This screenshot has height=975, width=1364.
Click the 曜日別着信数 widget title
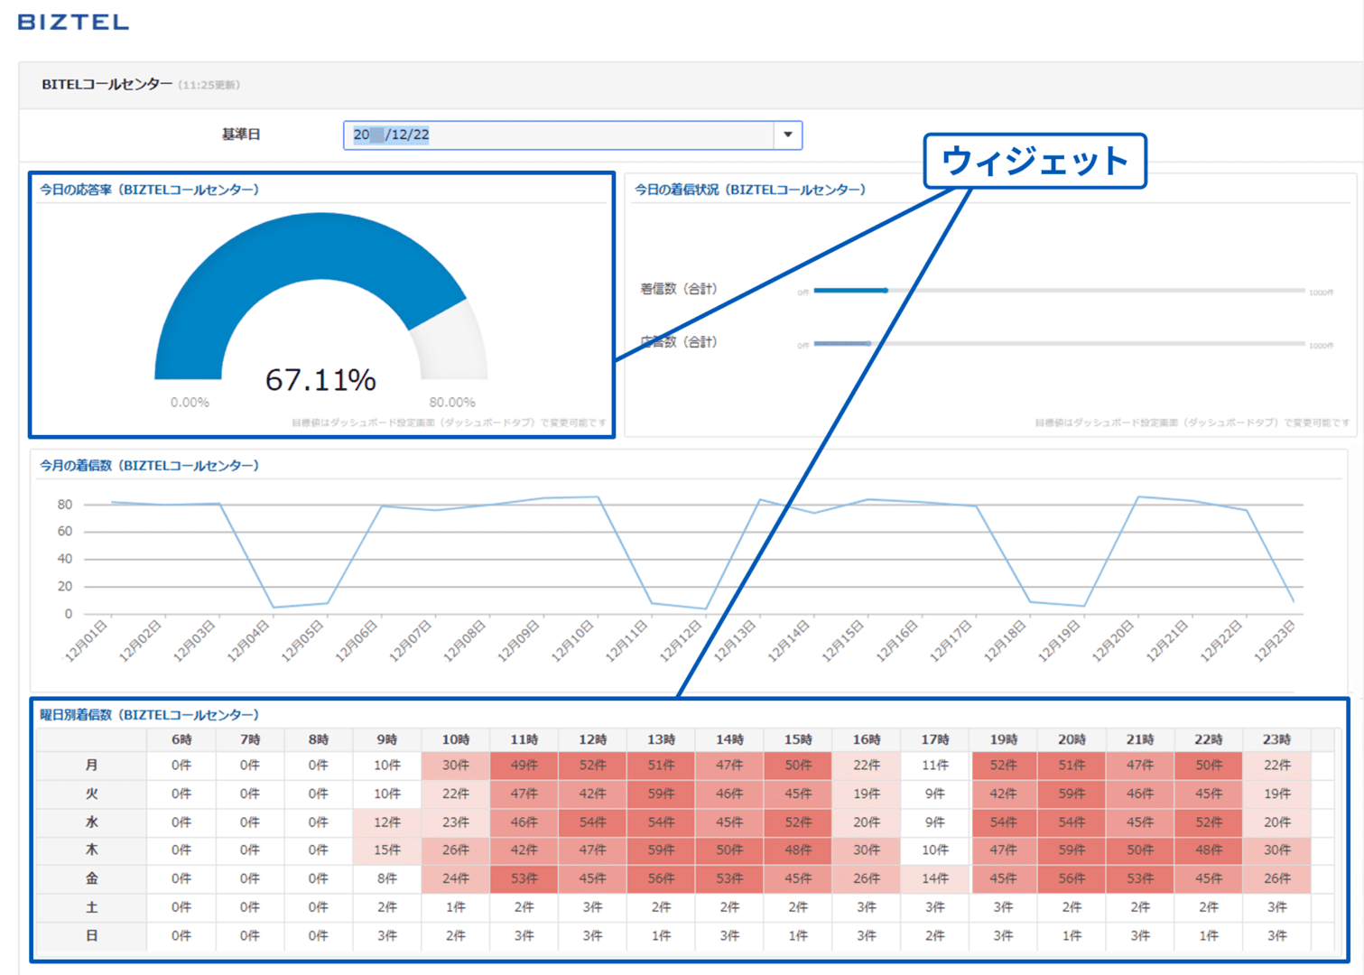click(x=149, y=715)
